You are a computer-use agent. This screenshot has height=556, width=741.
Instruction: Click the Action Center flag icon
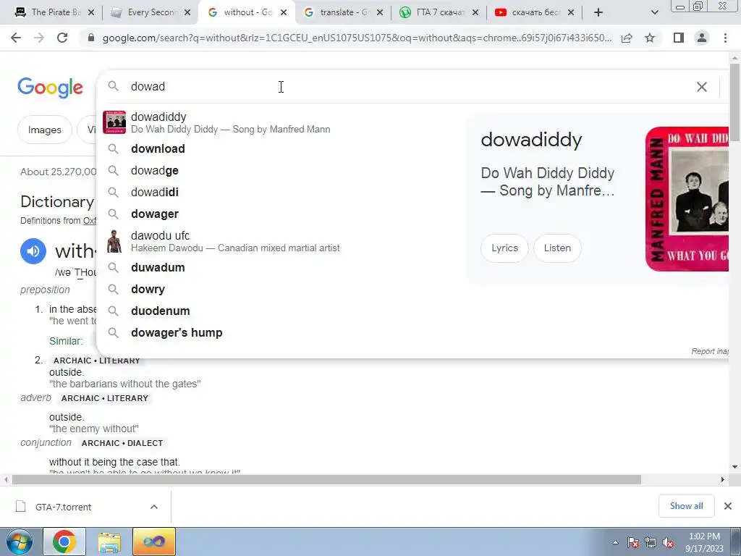point(633,543)
